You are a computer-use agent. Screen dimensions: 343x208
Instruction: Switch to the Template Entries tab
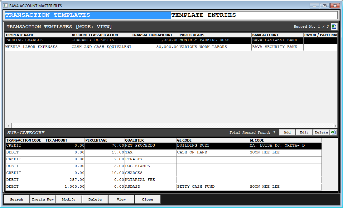click(x=254, y=15)
